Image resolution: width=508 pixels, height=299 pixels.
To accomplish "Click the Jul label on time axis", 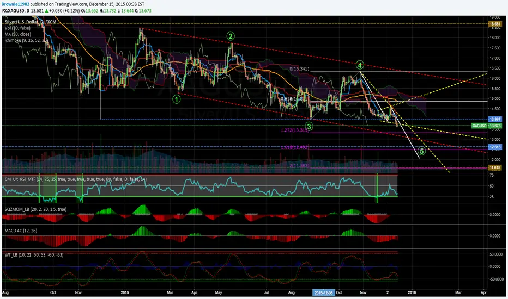I will click(266, 292).
